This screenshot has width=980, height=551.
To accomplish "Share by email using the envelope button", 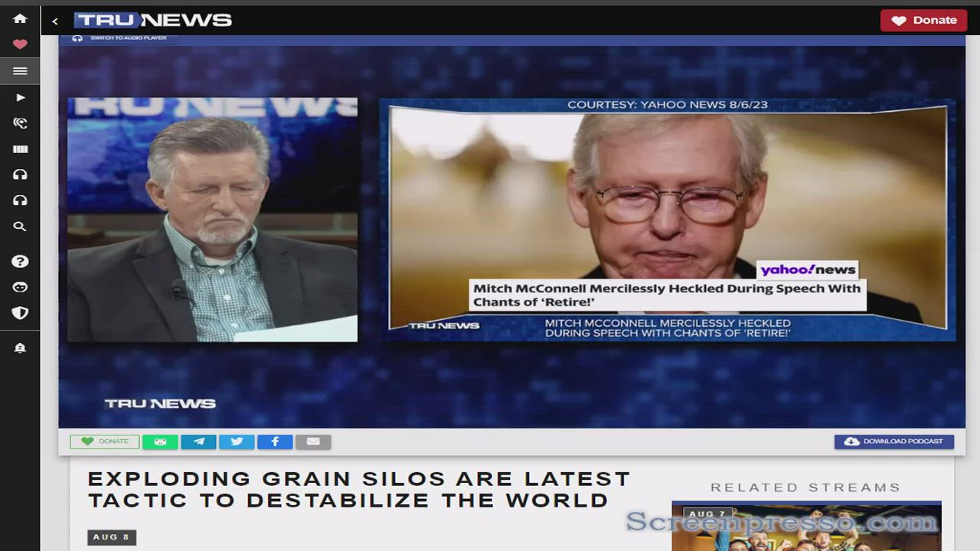I will click(313, 442).
